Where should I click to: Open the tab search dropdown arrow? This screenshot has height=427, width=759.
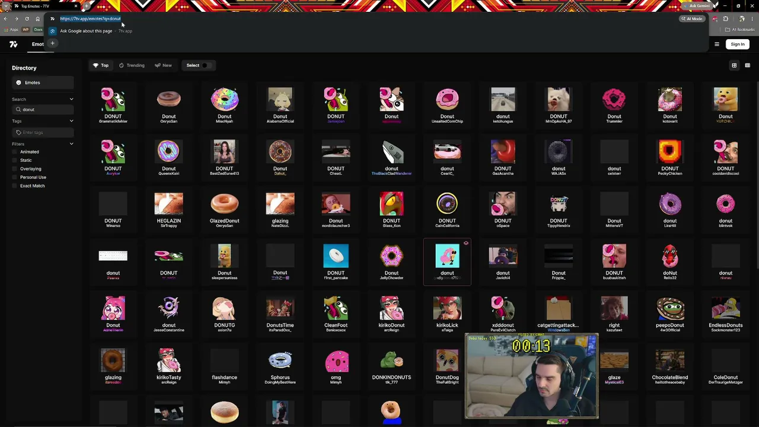(5, 6)
